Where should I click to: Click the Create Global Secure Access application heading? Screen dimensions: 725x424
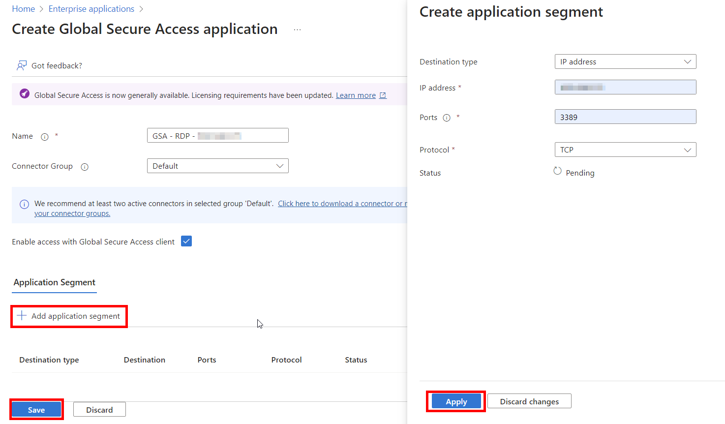[145, 29]
